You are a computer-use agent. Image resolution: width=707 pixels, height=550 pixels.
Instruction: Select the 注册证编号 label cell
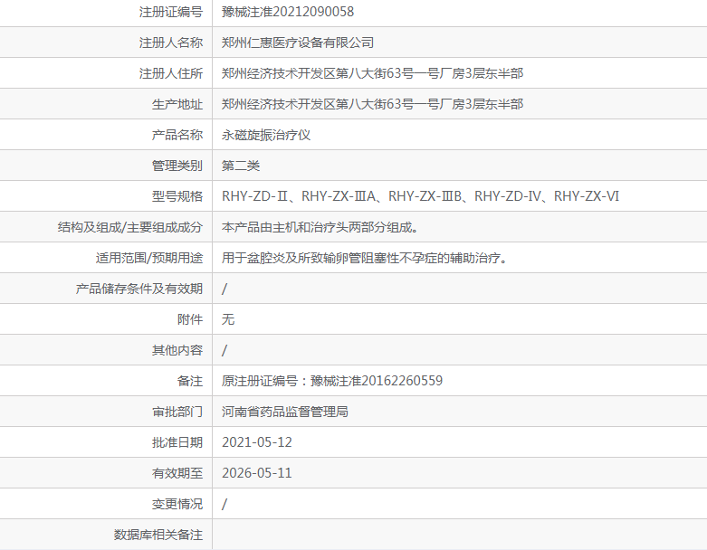(171, 12)
